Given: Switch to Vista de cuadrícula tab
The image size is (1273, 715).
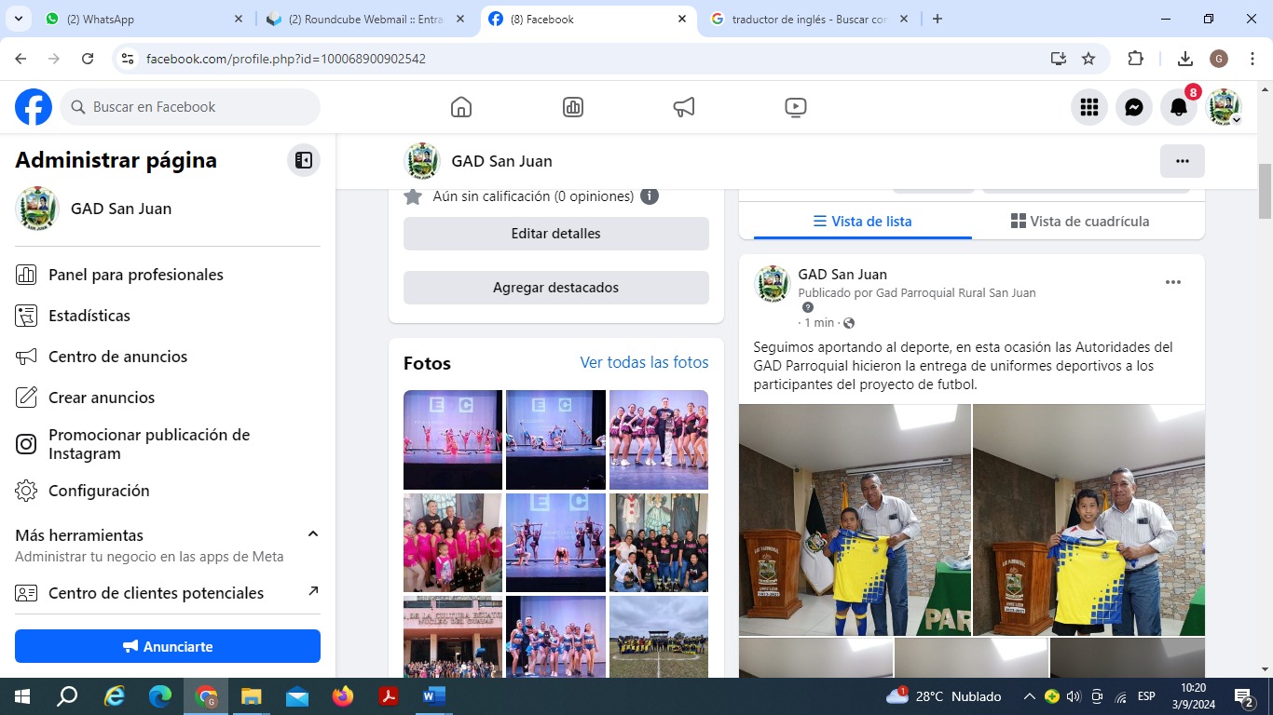Looking at the screenshot, I should tap(1079, 222).
